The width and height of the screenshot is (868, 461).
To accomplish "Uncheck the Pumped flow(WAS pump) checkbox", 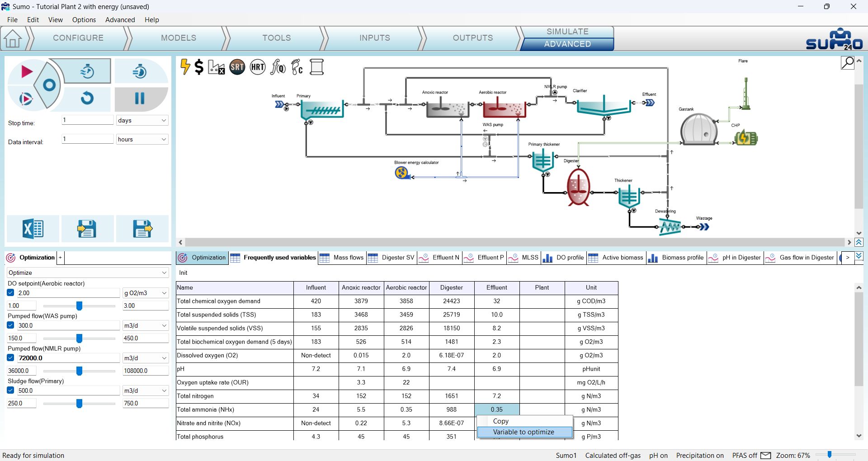I will click(11, 325).
